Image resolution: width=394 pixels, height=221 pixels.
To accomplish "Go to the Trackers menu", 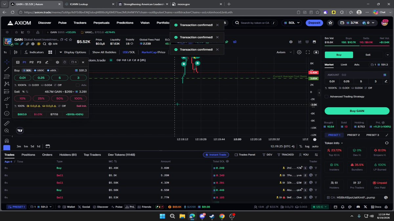I will click(80, 23).
